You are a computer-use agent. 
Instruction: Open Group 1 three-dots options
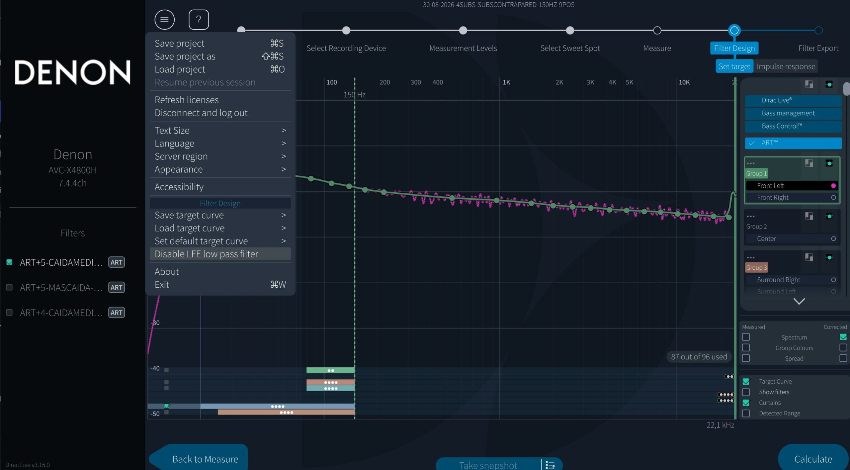click(751, 163)
